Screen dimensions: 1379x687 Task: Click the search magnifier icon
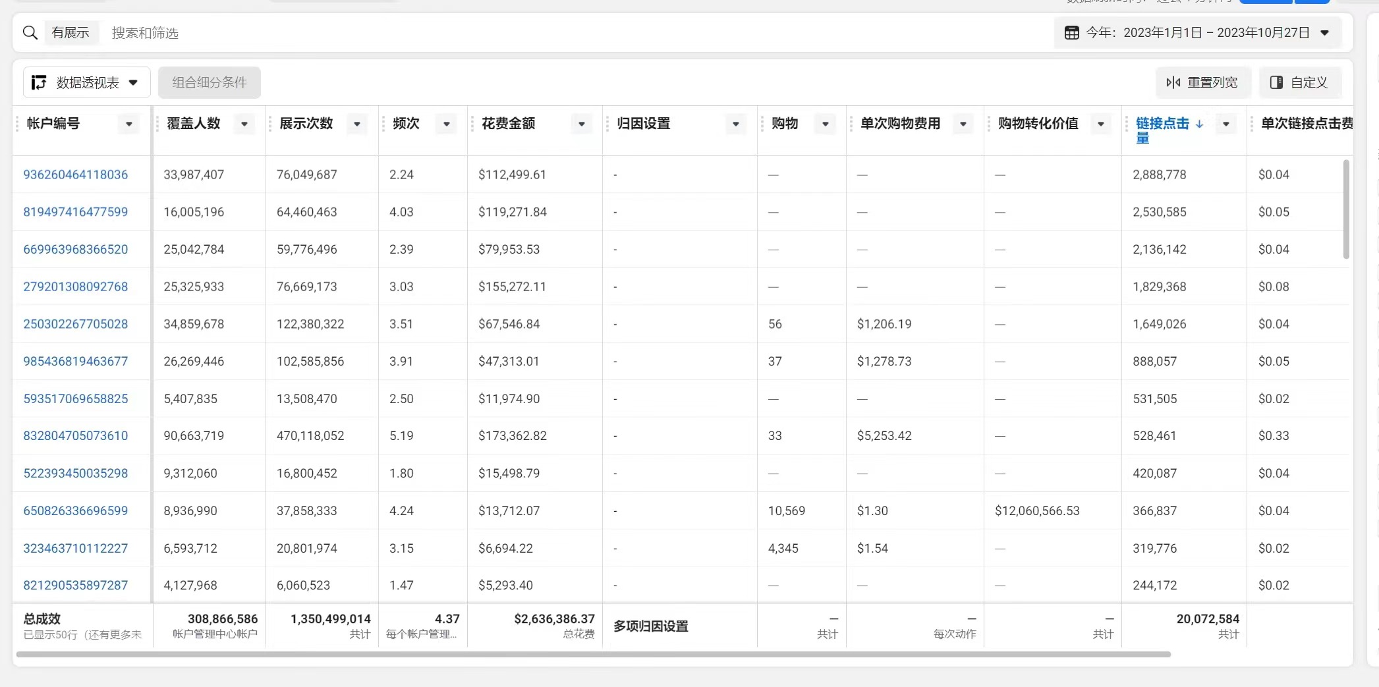pyautogui.click(x=30, y=33)
